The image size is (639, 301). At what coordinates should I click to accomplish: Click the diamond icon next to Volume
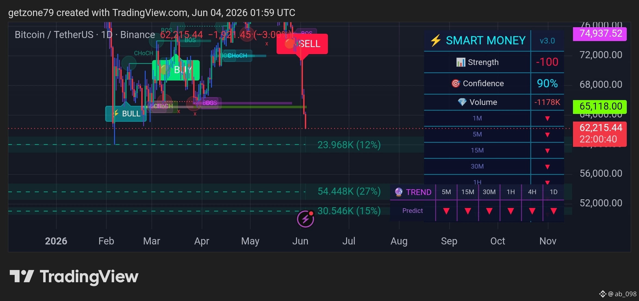[x=462, y=102]
